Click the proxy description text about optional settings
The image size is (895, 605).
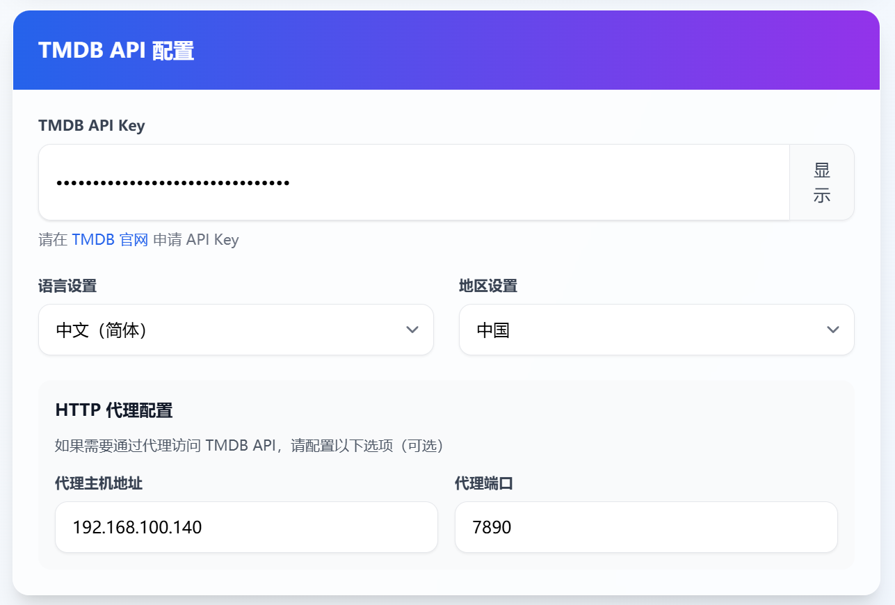249,446
